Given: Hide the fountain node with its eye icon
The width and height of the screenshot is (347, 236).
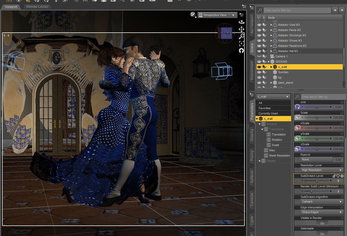Looking at the screenshot, I should 259,72.
